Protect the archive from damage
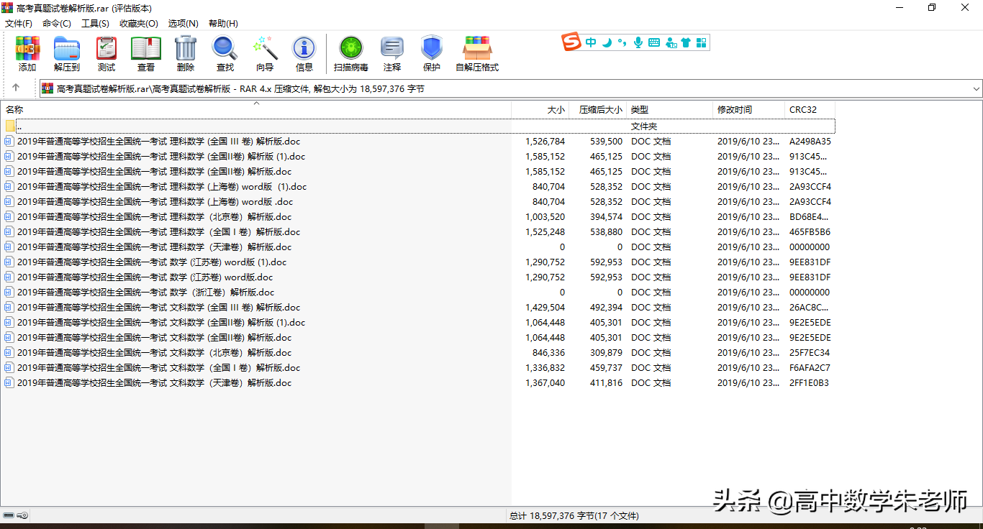Image resolution: width=983 pixels, height=529 pixels. click(431, 53)
